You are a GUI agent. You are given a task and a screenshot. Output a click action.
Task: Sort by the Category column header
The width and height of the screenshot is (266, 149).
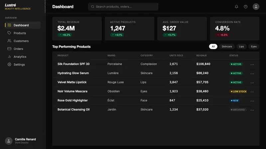click(x=147, y=55)
